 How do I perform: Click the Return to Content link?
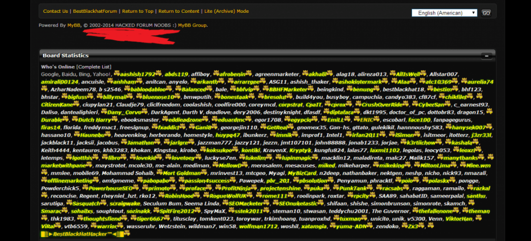pyautogui.click(x=179, y=11)
